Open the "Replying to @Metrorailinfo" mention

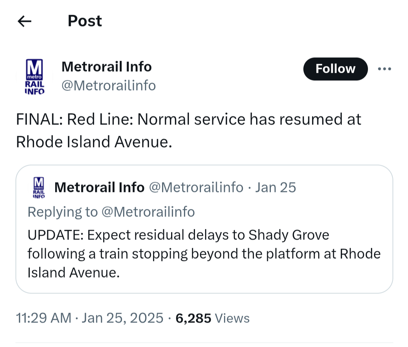click(148, 212)
